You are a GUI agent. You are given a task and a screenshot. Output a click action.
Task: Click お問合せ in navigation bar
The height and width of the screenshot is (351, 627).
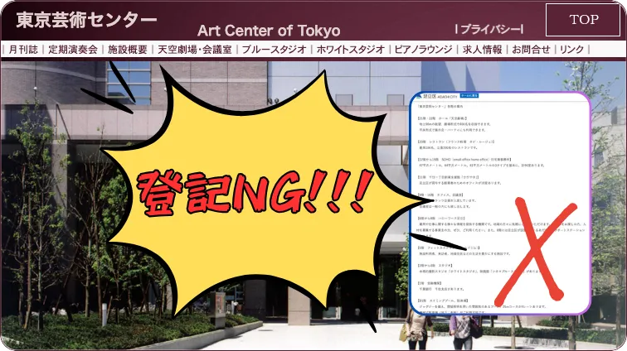tap(531, 50)
